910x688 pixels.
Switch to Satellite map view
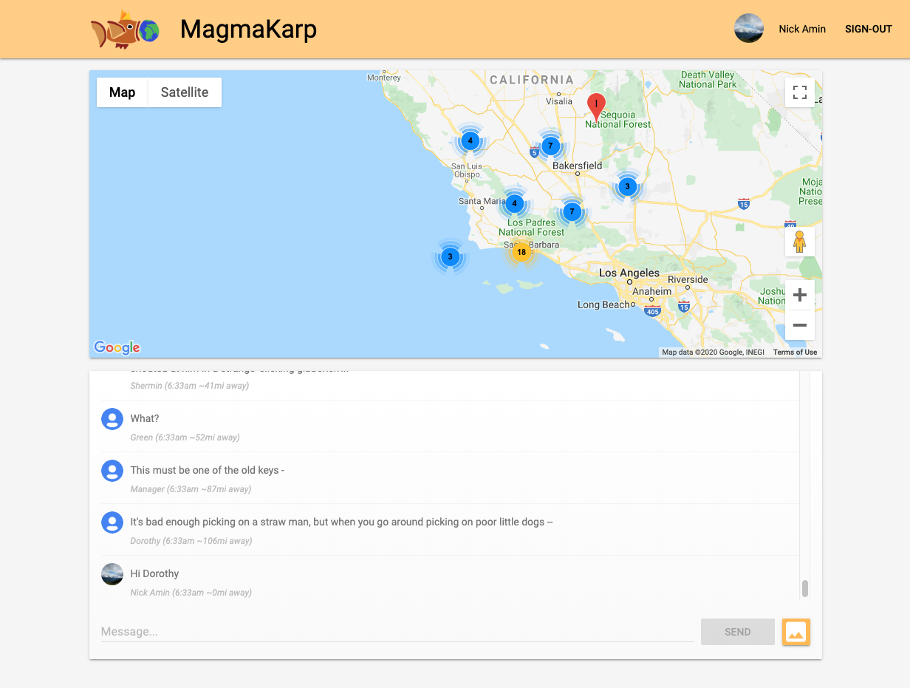185,92
